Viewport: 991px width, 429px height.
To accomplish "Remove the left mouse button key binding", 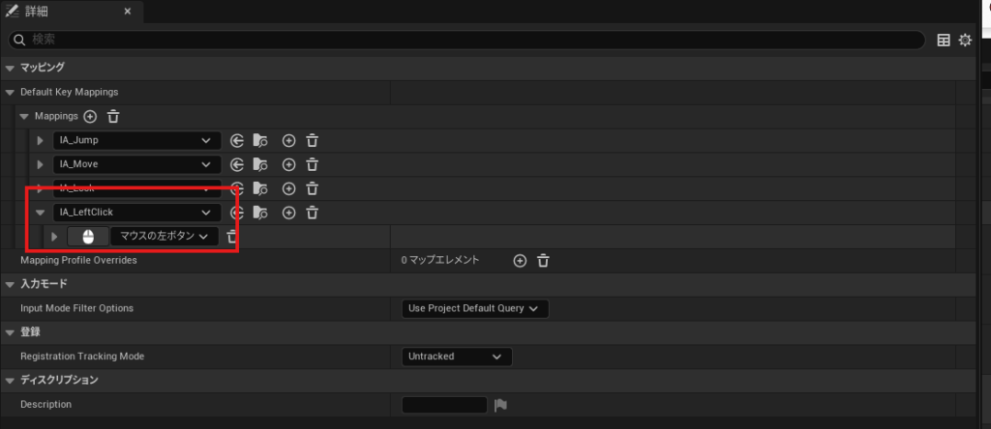I will click(231, 237).
